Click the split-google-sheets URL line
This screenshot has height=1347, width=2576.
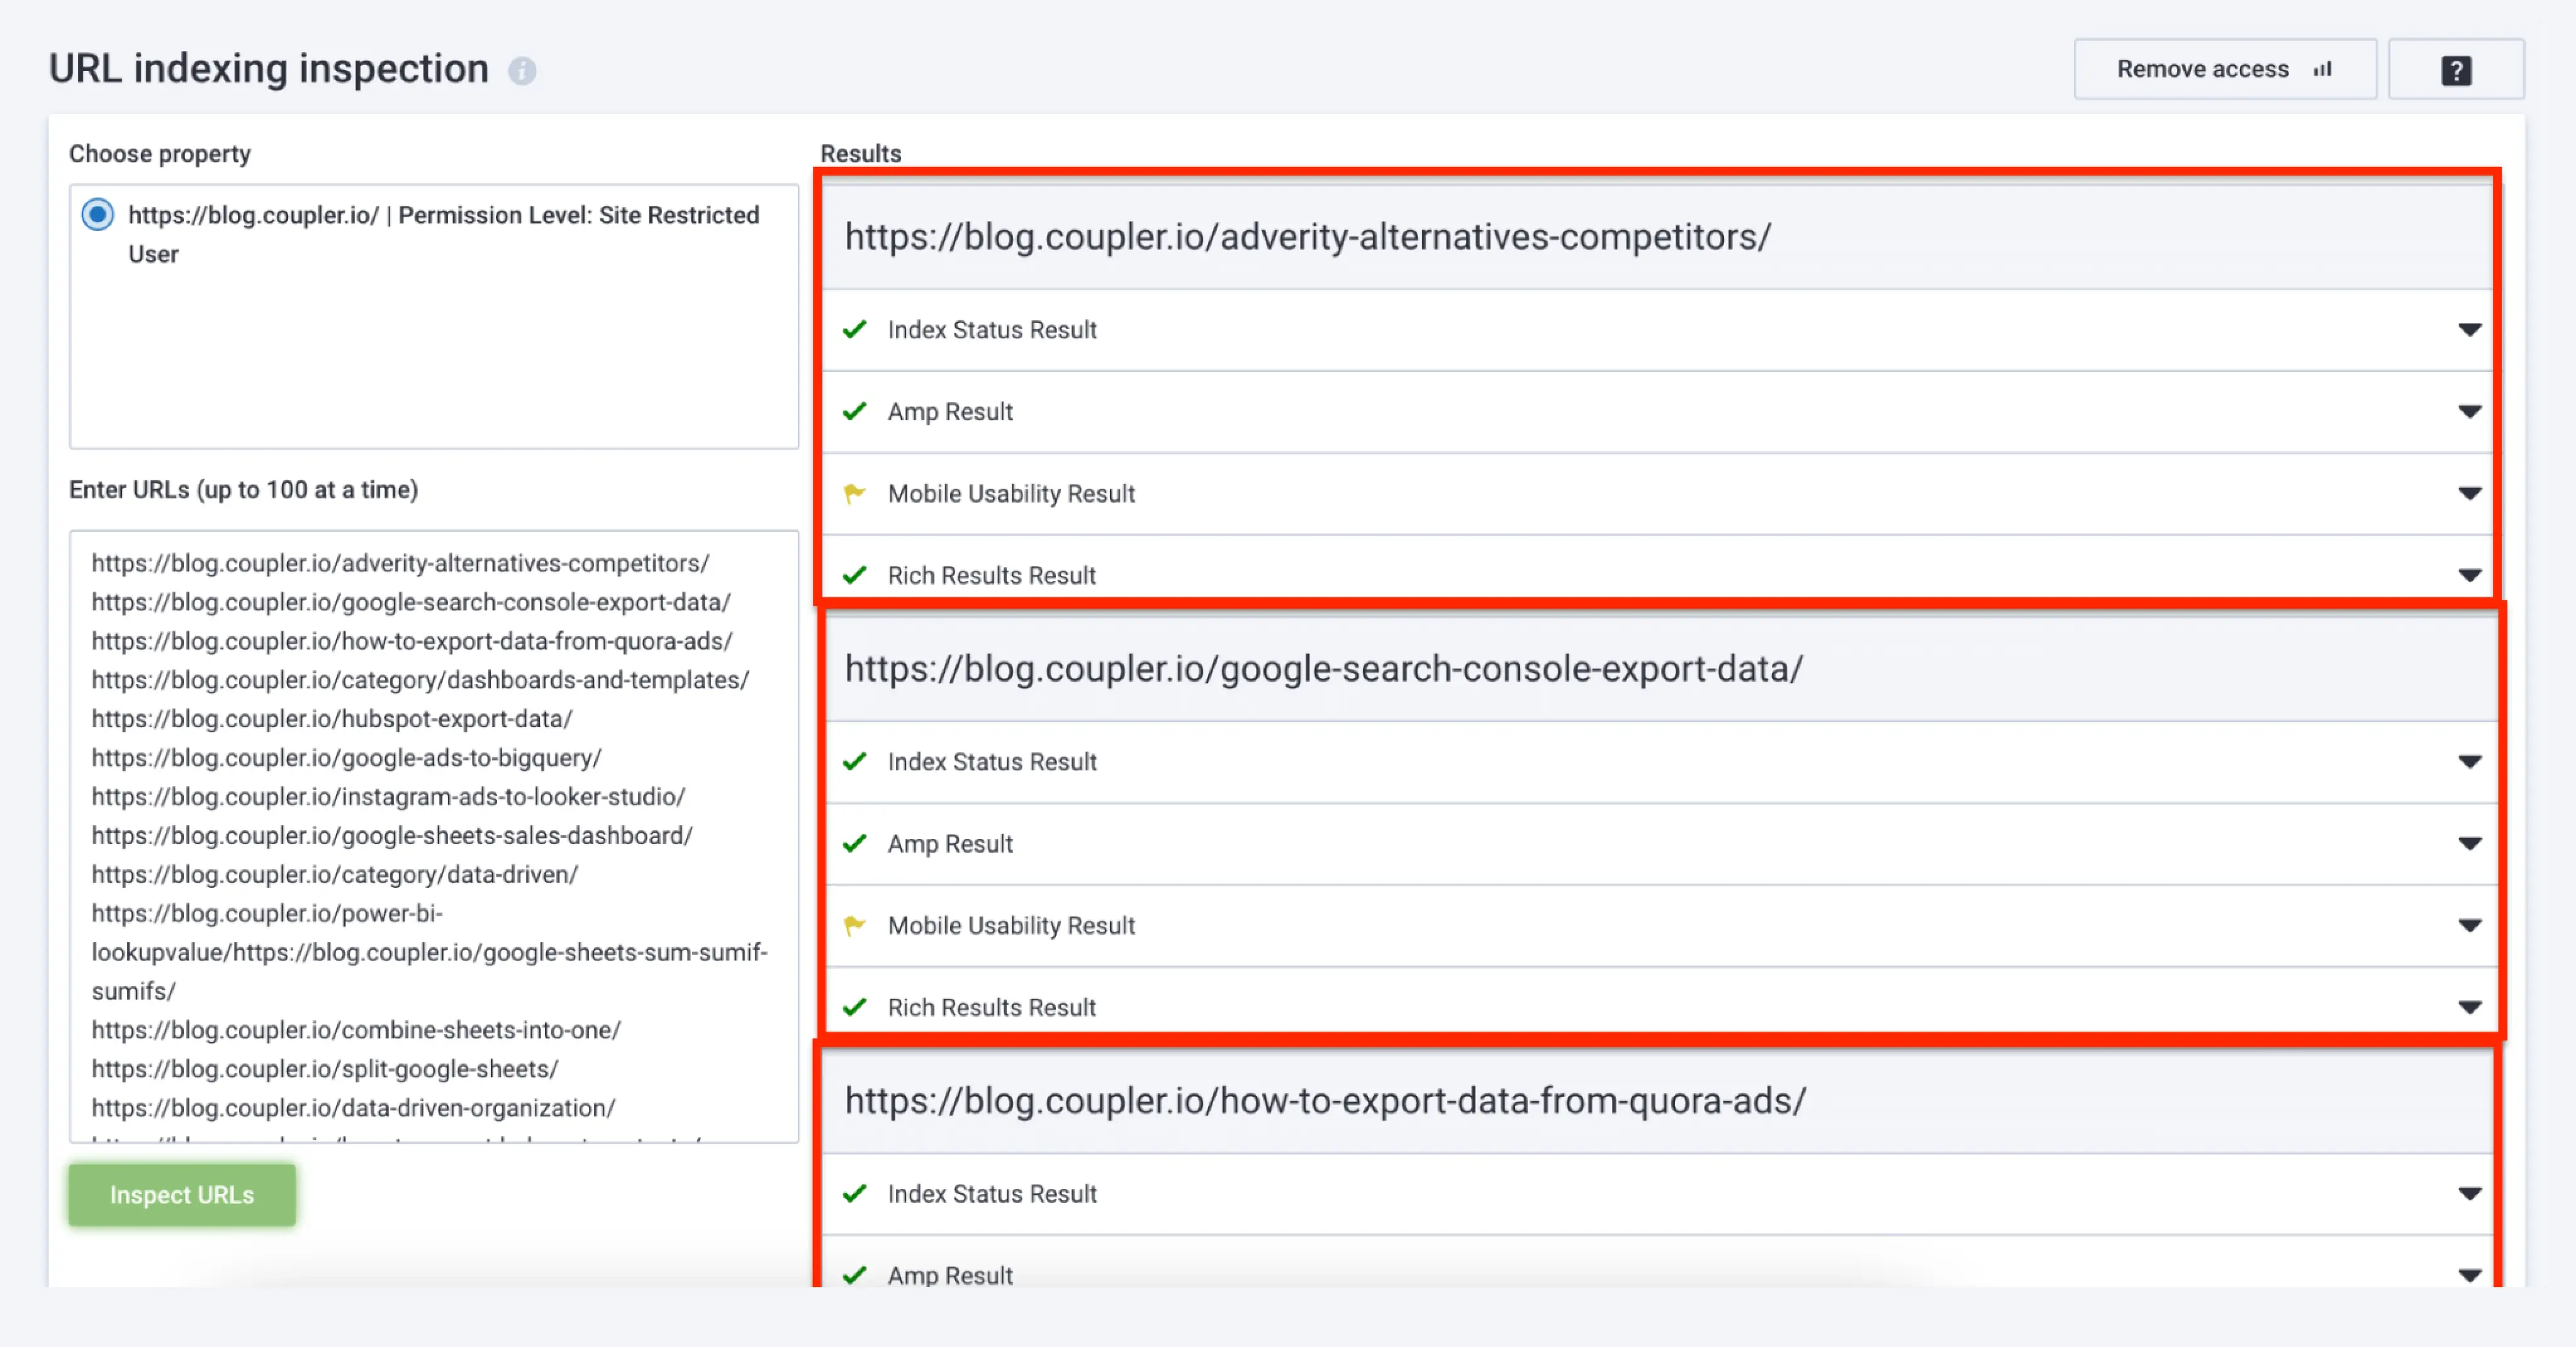point(325,1069)
